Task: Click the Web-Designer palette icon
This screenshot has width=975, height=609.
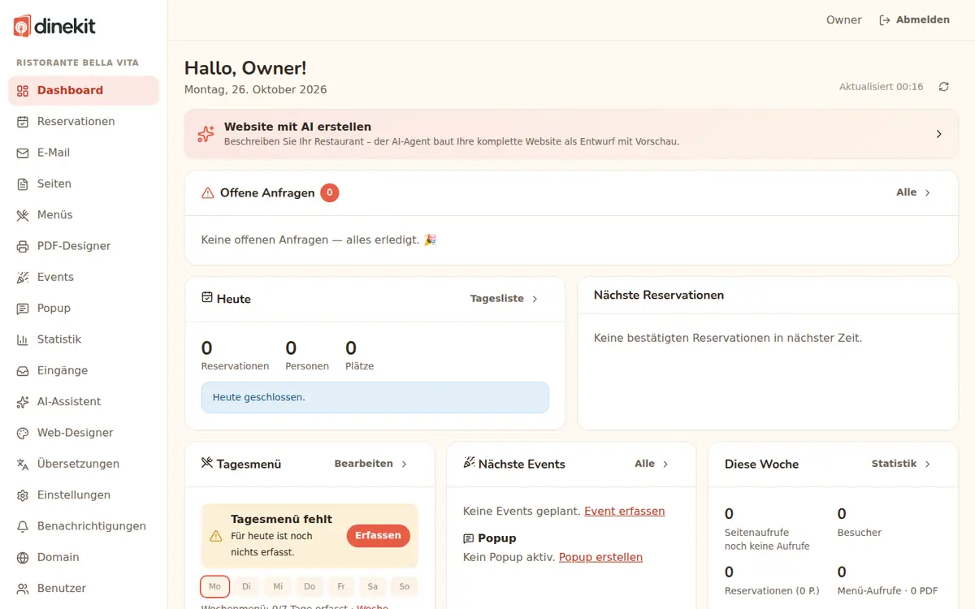Action: 23,433
